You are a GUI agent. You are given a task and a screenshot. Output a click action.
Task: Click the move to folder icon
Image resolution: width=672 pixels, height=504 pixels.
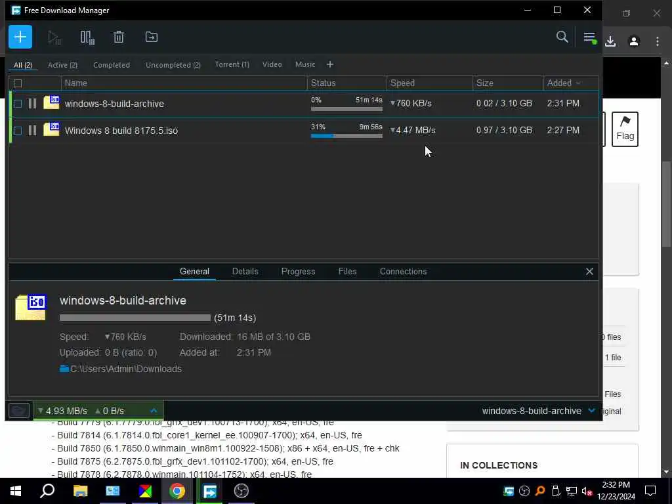152,37
